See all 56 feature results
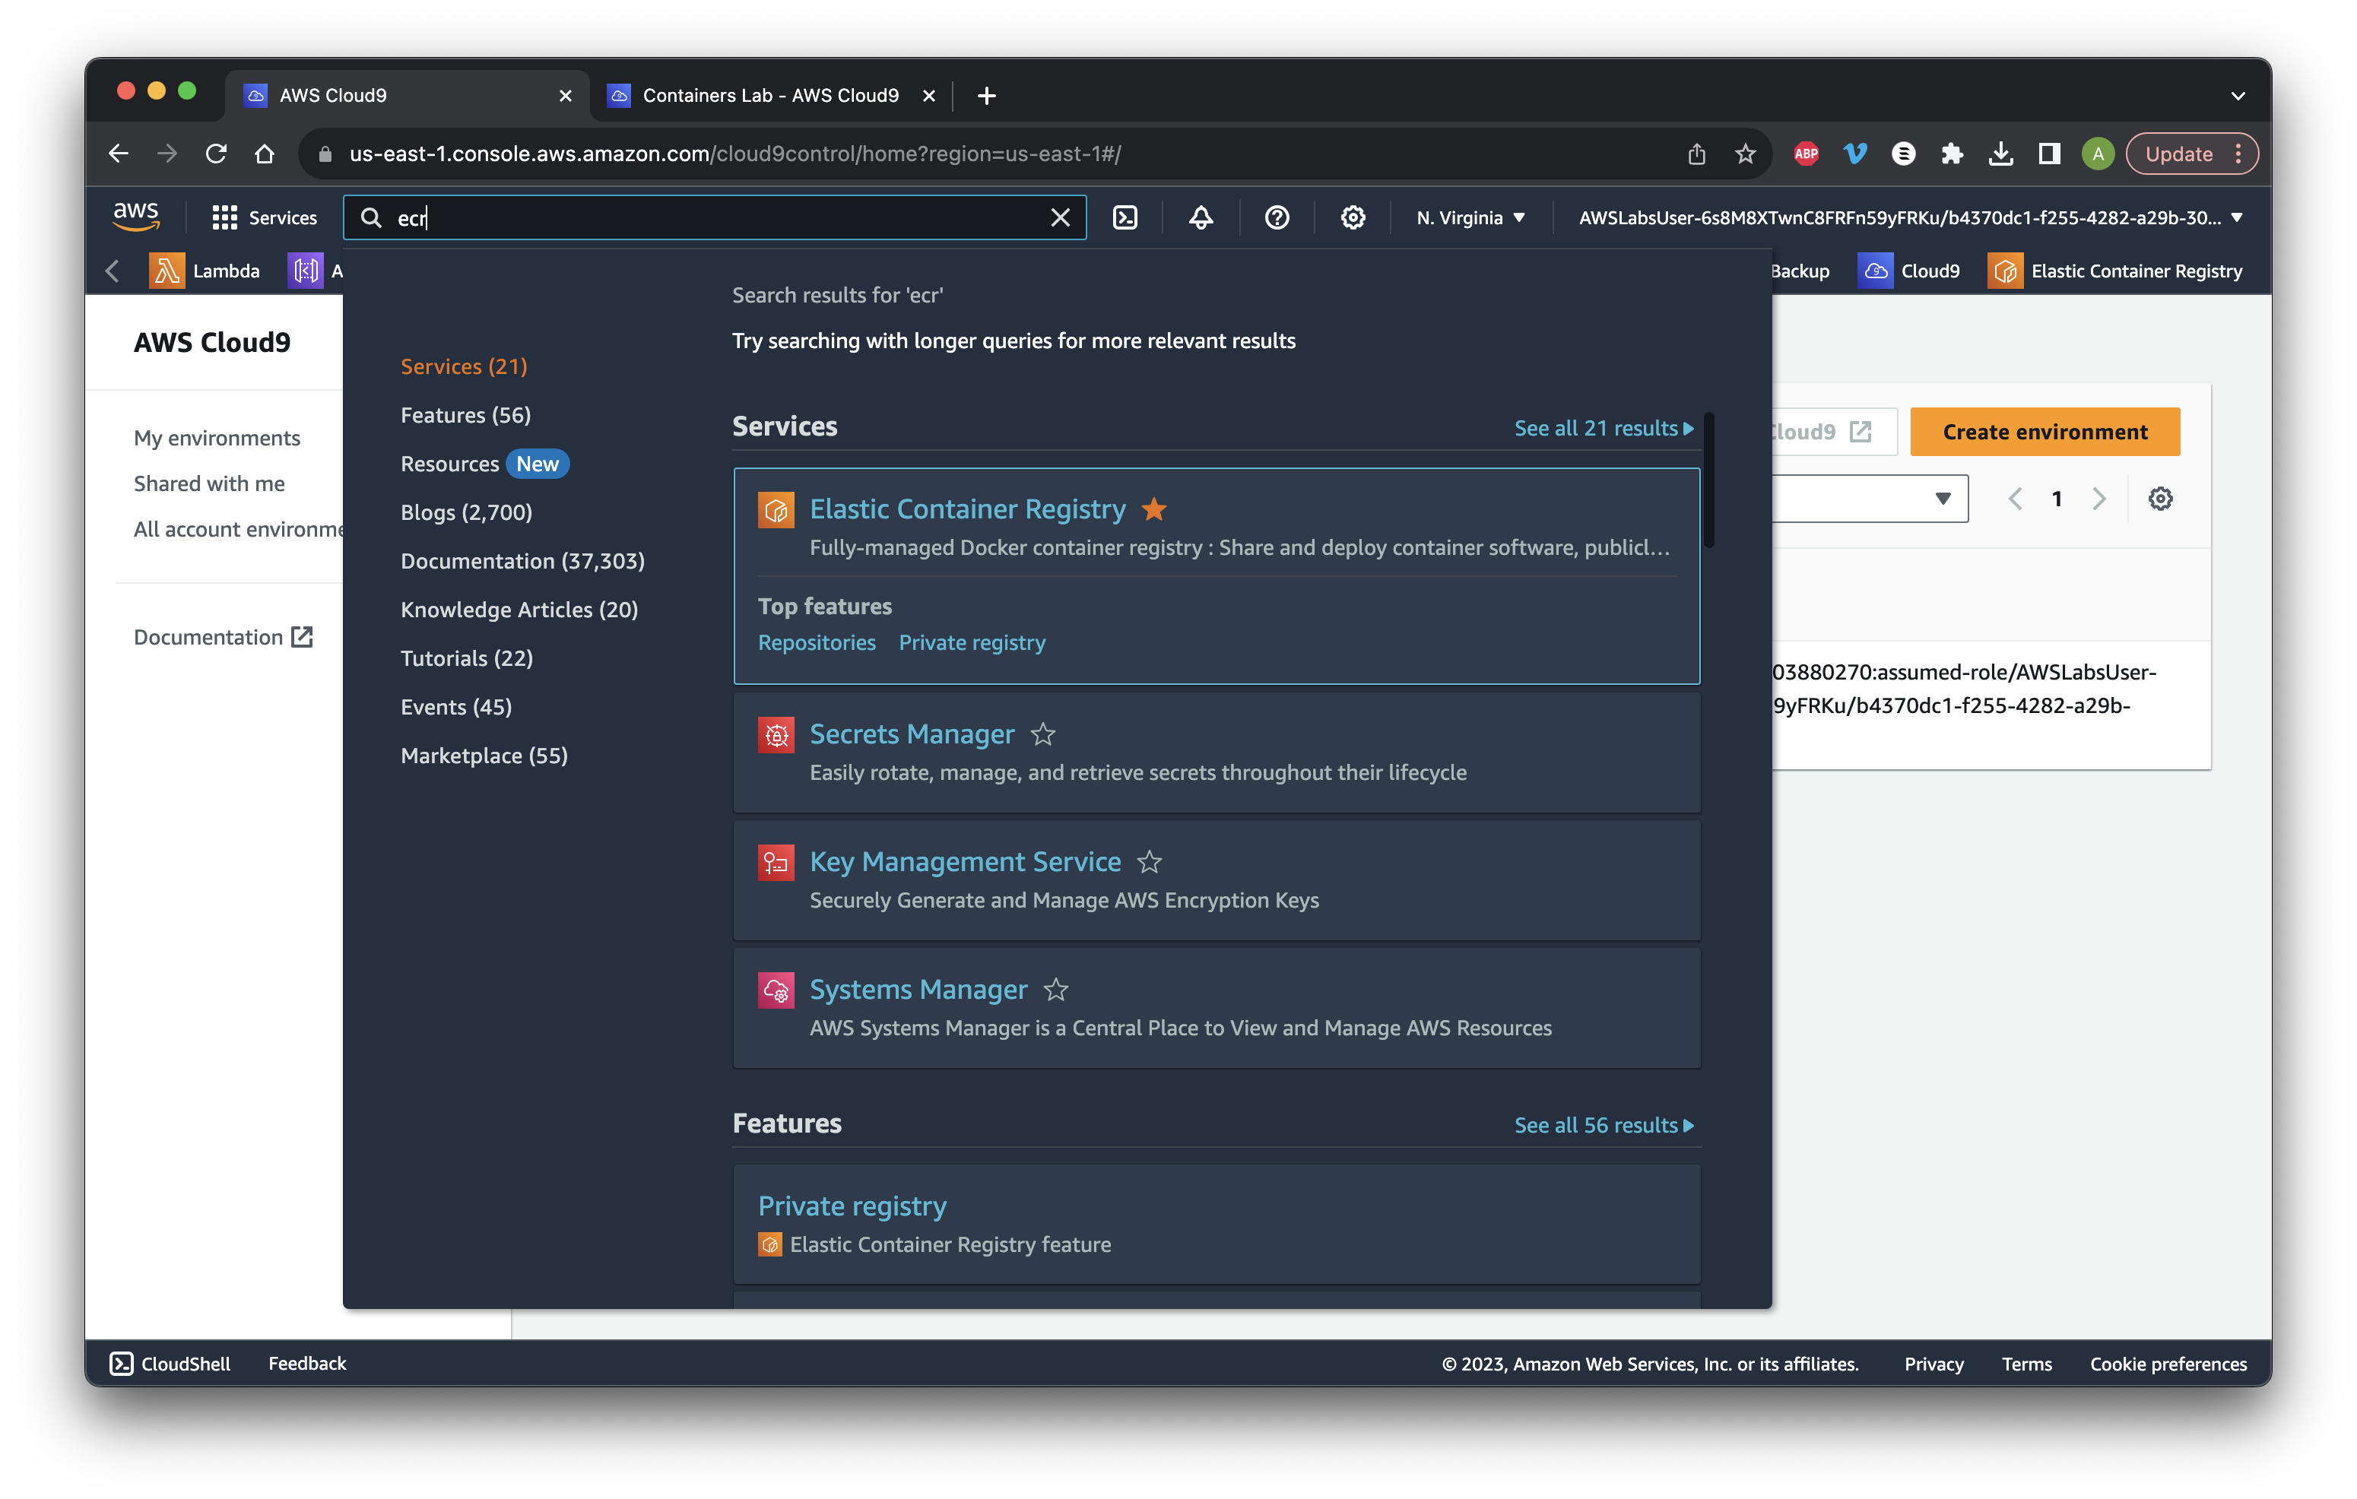 [1604, 1125]
